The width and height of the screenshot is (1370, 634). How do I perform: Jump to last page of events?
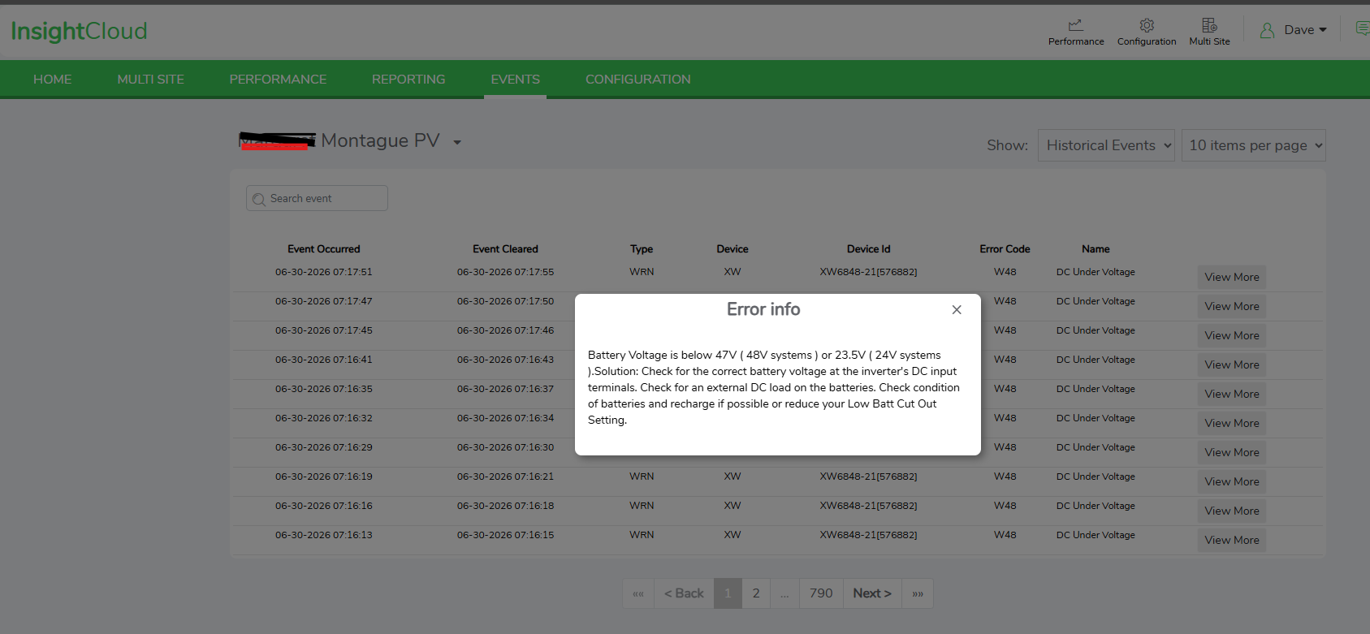pos(918,593)
